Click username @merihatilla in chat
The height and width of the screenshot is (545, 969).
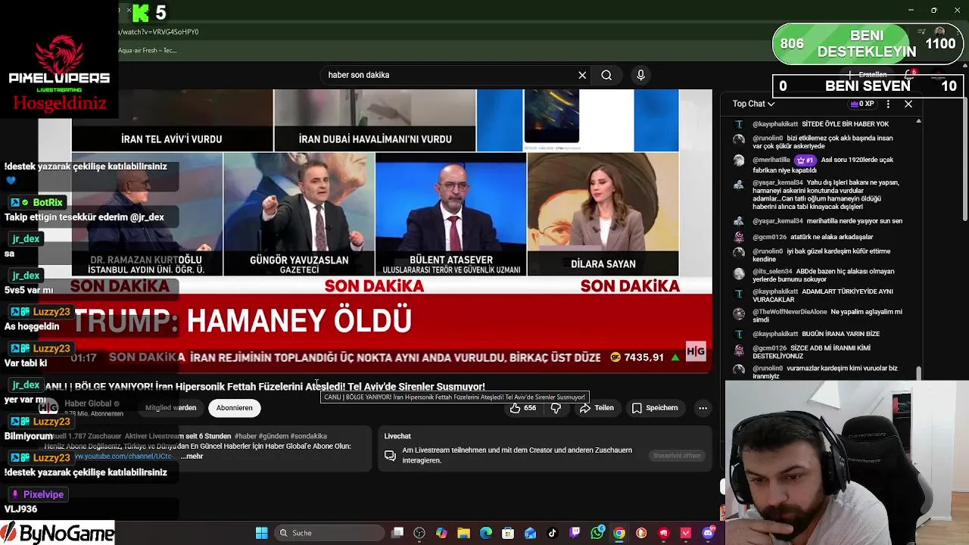coord(772,160)
